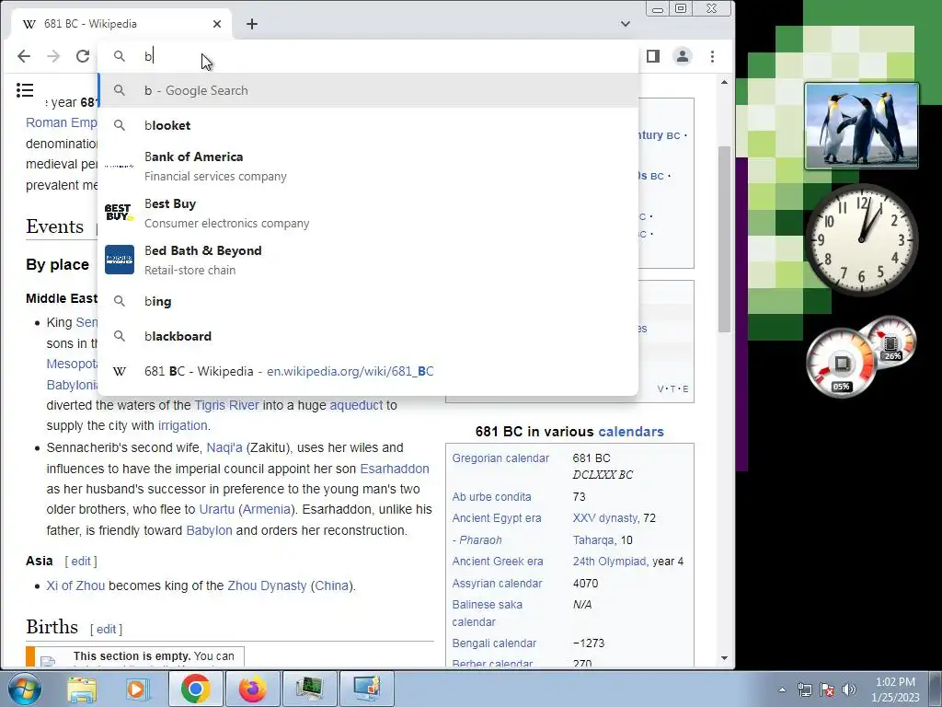
Task: Open the Zhou Dynasty link
Action: tap(267, 585)
